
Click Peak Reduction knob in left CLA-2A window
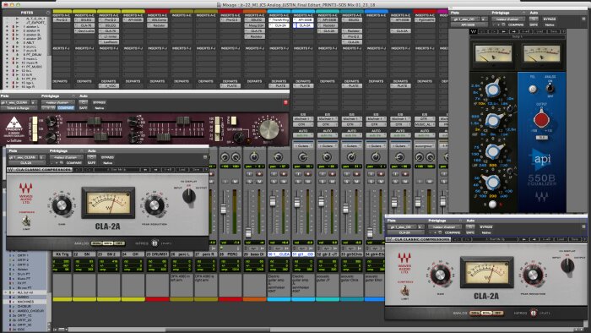pyautogui.click(x=155, y=205)
